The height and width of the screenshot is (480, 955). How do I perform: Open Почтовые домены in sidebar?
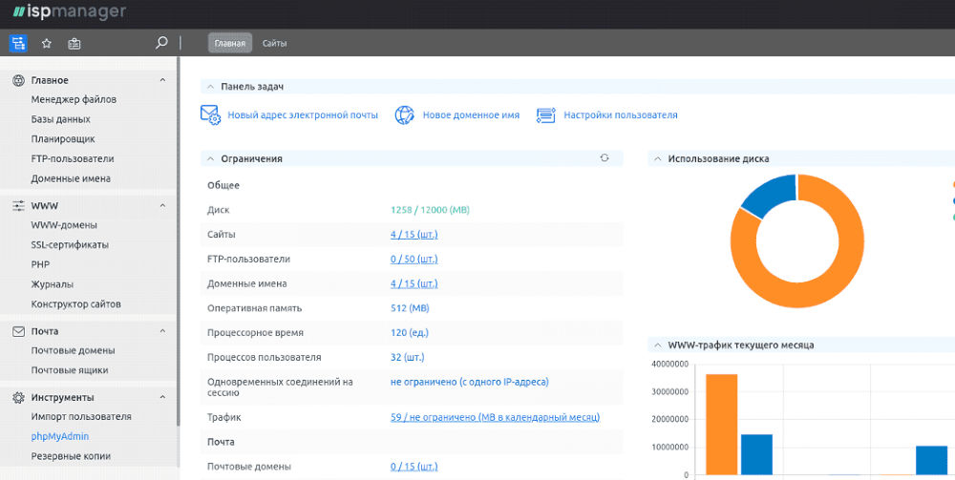pyautogui.click(x=74, y=350)
